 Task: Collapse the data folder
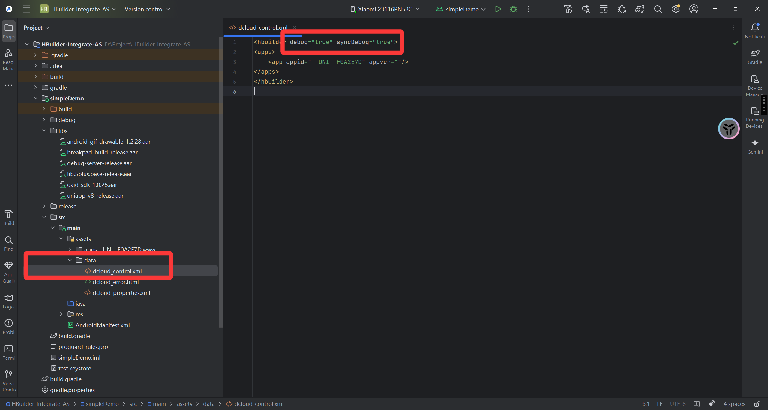click(x=70, y=260)
